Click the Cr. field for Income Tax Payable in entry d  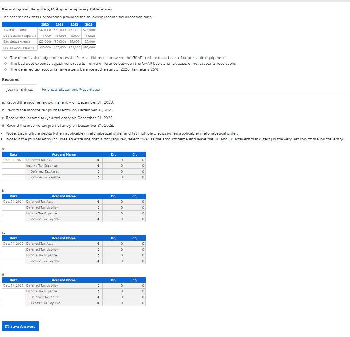click(135, 303)
